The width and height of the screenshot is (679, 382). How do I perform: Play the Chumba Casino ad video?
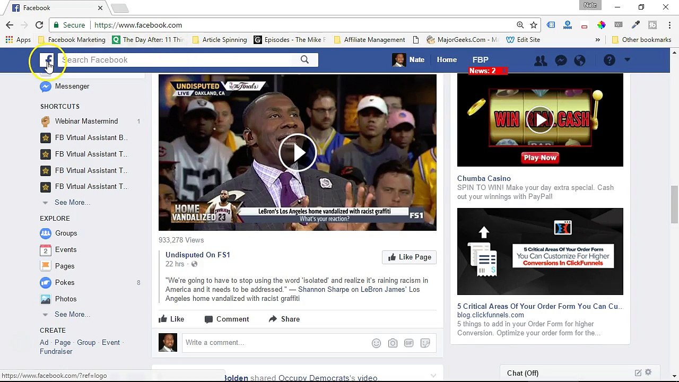(540, 120)
